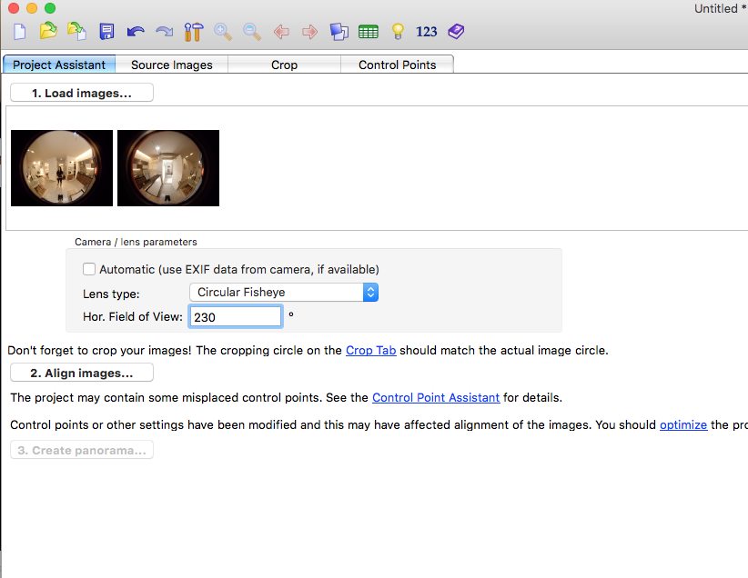Enable Automatic EXIF data checkbox

point(89,269)
